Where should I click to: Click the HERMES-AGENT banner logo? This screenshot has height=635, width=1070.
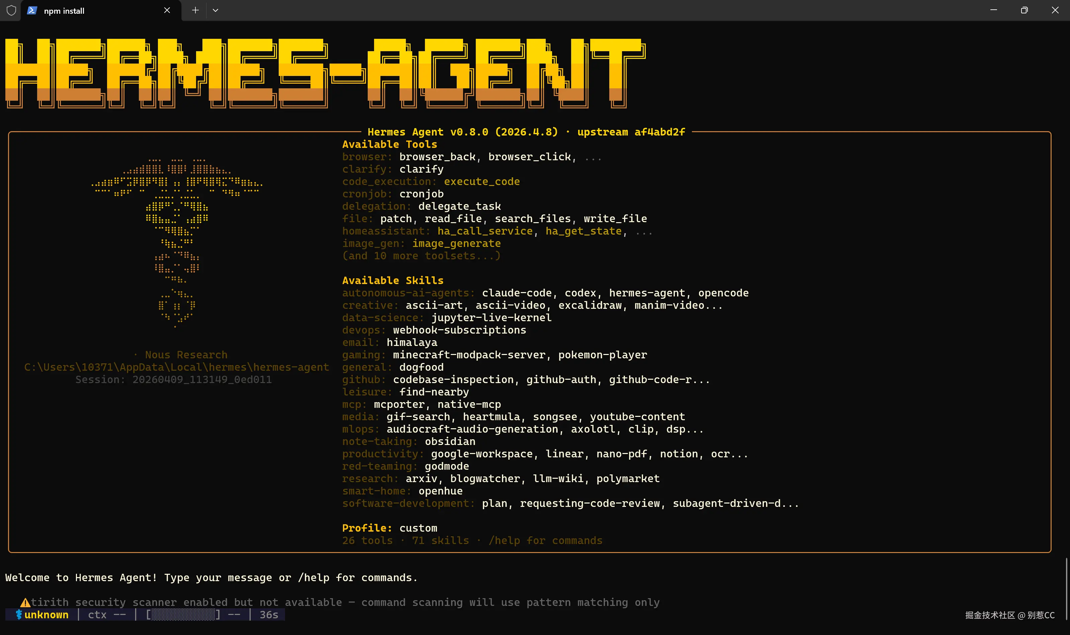click(x=325, y=73)
